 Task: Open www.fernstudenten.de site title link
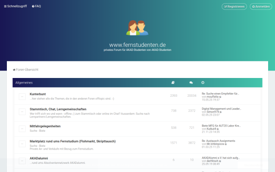[137, 45]
